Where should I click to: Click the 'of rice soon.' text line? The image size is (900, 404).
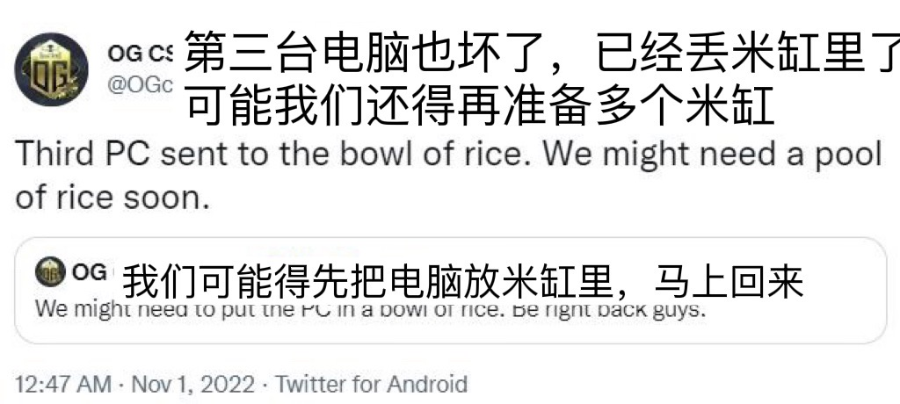coord(112,198)
